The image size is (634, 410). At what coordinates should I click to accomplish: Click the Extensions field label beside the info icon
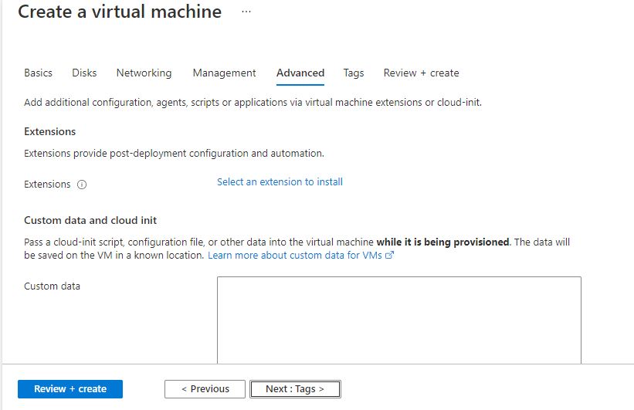[x=47, y=185]
